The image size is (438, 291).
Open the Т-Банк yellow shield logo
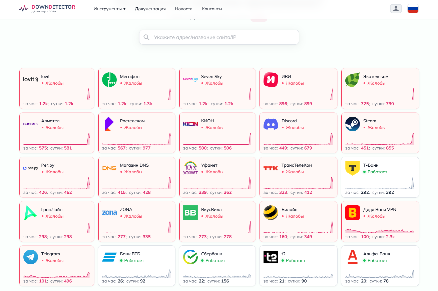click(x=353, y=168)
